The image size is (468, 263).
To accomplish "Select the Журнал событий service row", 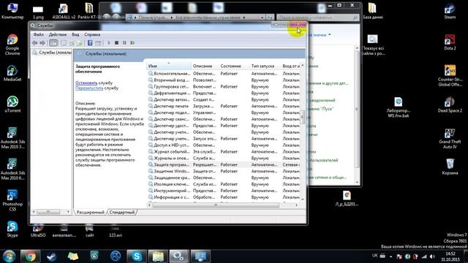I will 224,152.
